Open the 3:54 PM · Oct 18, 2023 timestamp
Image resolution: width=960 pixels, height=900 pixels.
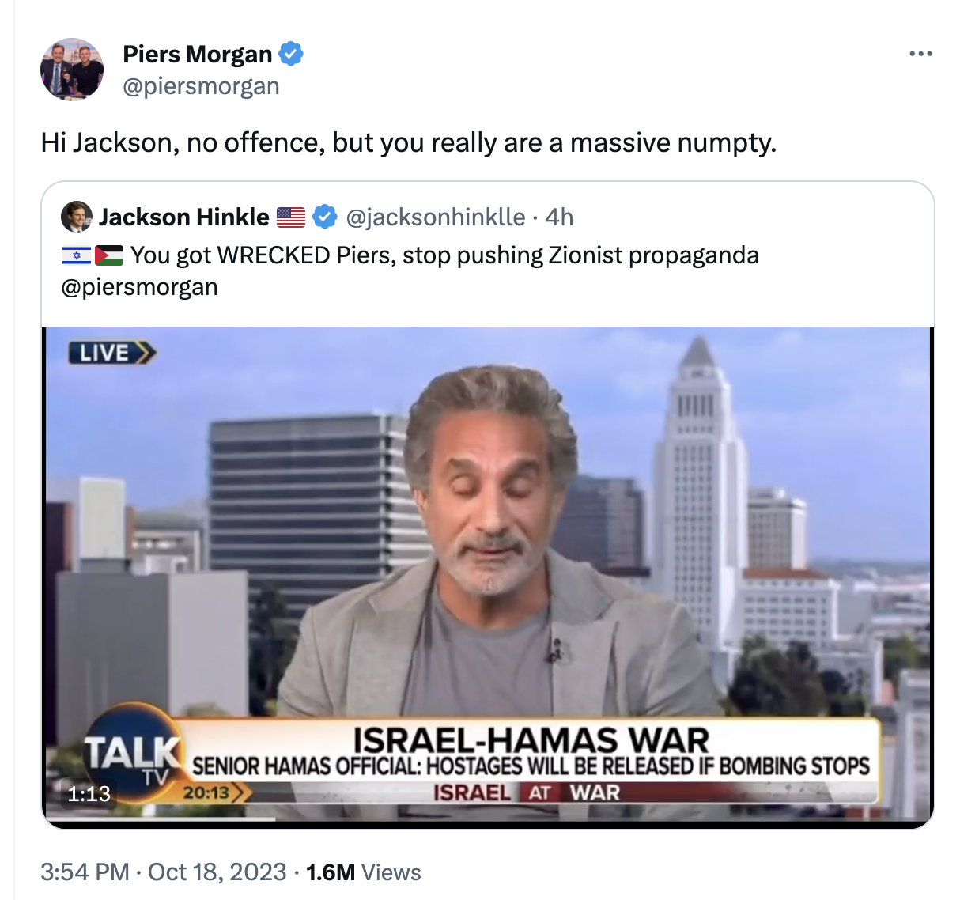click(164, 872)
